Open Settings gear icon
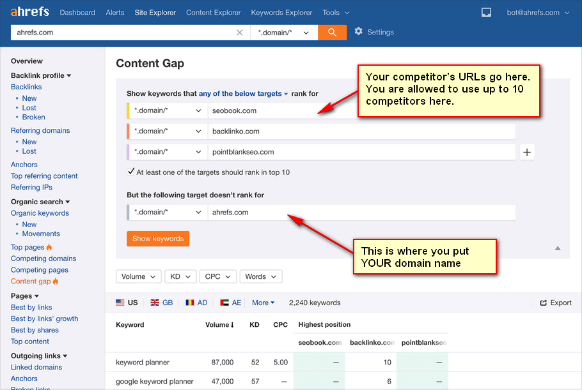This screenshot has width=582, height=390. 358,31
